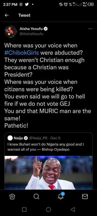Open Aisha Yesufu's profile picture

coord(11,32)
